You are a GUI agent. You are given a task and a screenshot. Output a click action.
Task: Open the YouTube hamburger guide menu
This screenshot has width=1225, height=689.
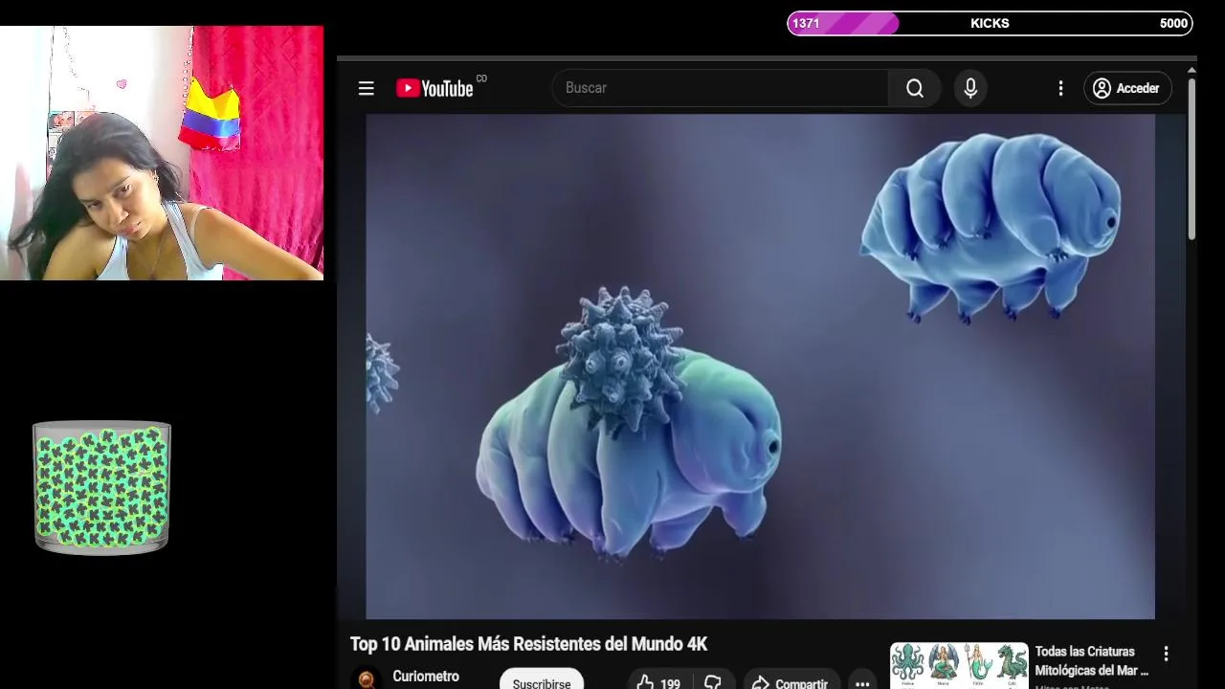click(x=366, y=88)
